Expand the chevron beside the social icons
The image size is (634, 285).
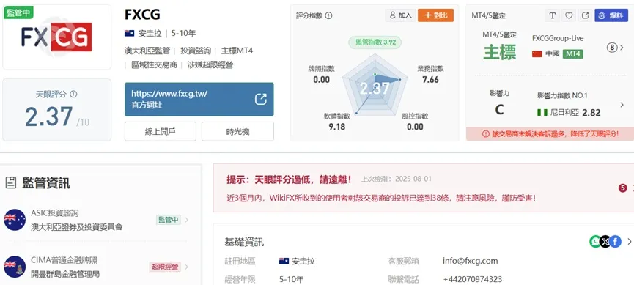(x=629, y=242)
